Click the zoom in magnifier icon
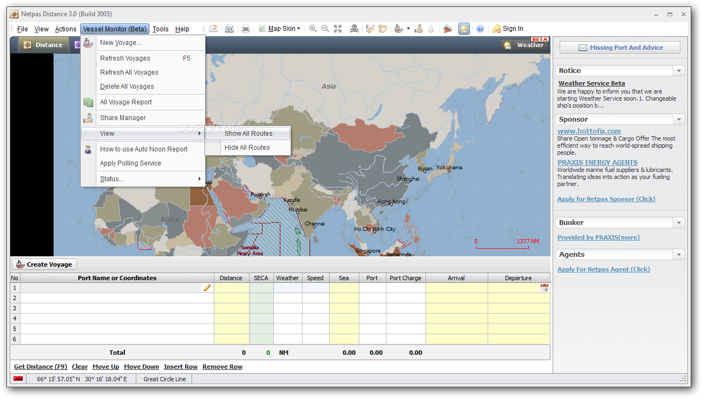This screenshot has width=702, height=398. 313,29
